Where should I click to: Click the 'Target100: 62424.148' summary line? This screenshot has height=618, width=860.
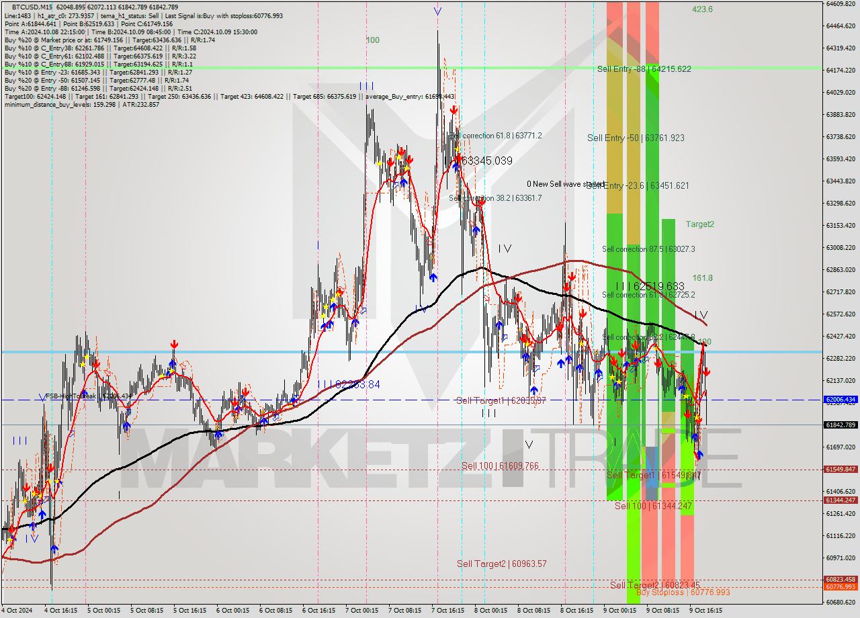230,96
